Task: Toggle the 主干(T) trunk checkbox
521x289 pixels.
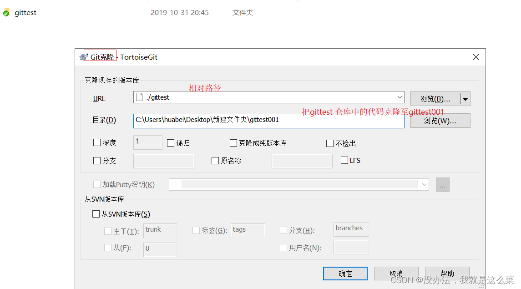Action: tap(108, 231)
